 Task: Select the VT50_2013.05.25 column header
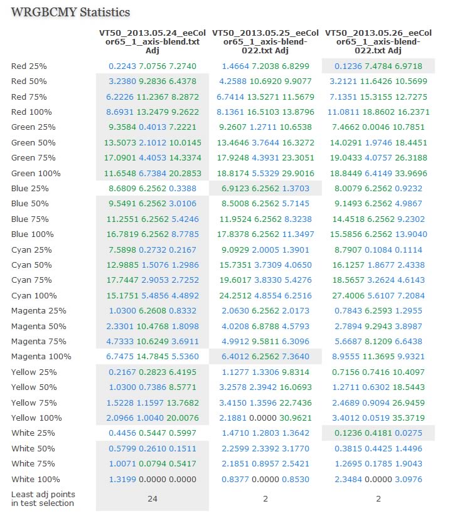pos(265,41)
